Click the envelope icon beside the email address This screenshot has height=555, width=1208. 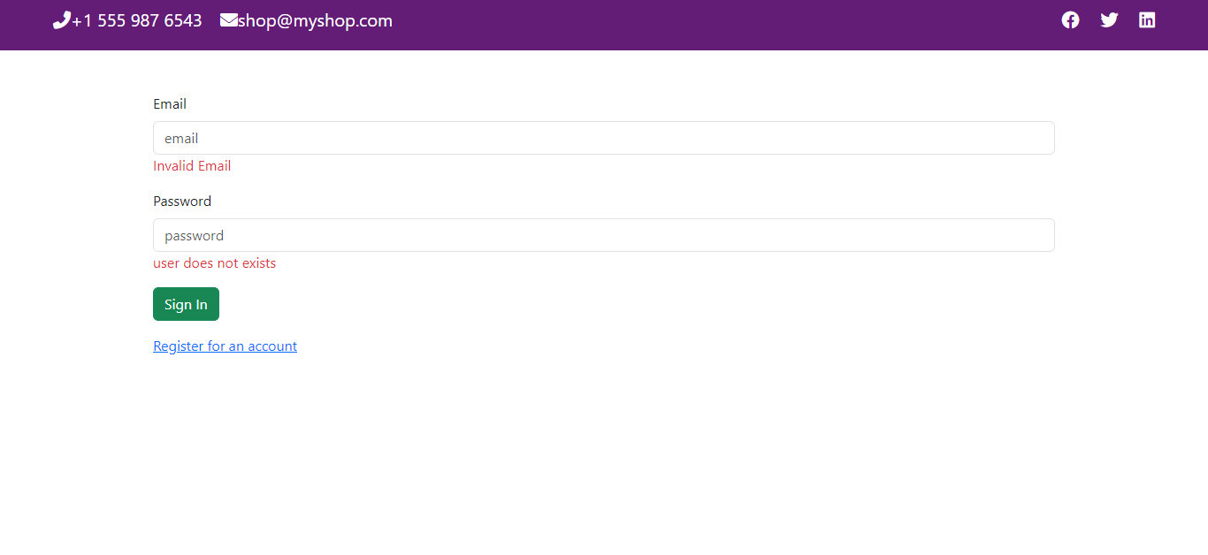227,19
